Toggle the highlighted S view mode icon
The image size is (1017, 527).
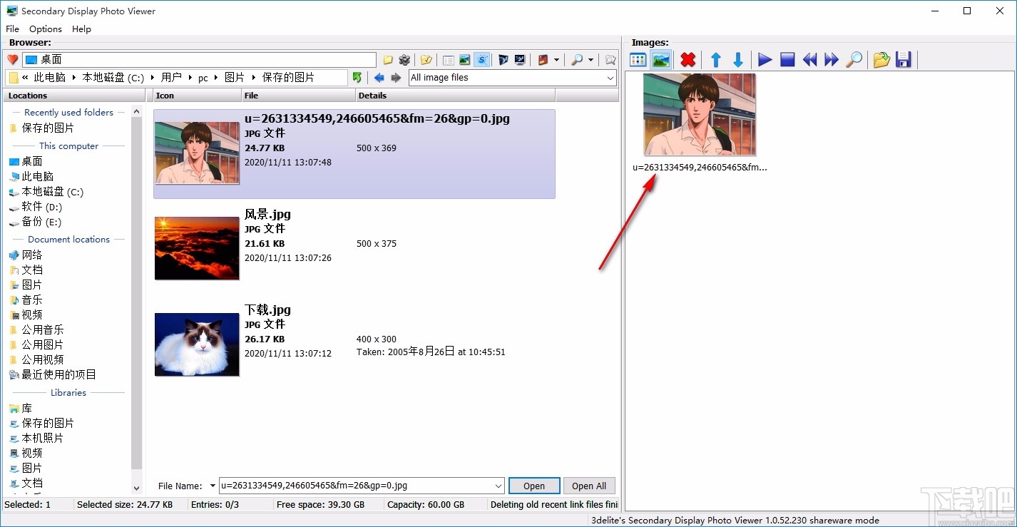pyautogui.click(x=482, y=60)
